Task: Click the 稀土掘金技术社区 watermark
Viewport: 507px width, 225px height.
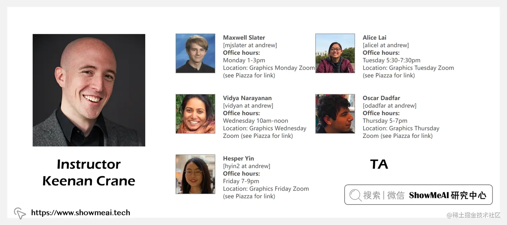Action: [x=473, y=215]
